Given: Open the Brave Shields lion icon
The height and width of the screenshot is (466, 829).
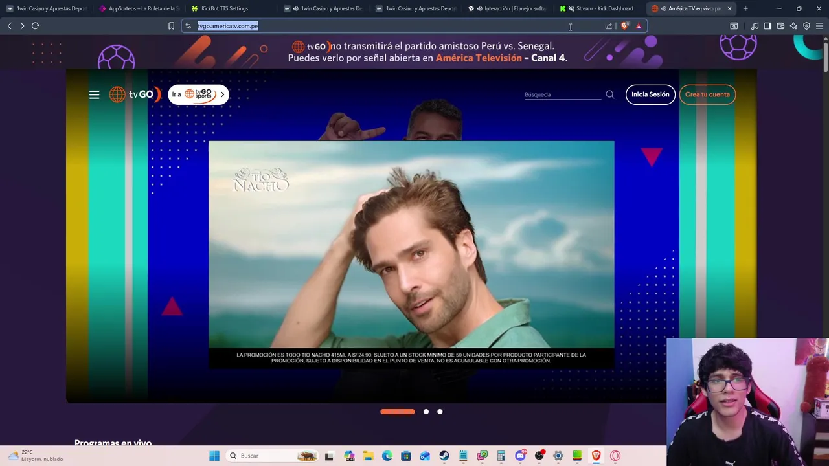Looking at the screenshot, I should click(x=624, y=26).
